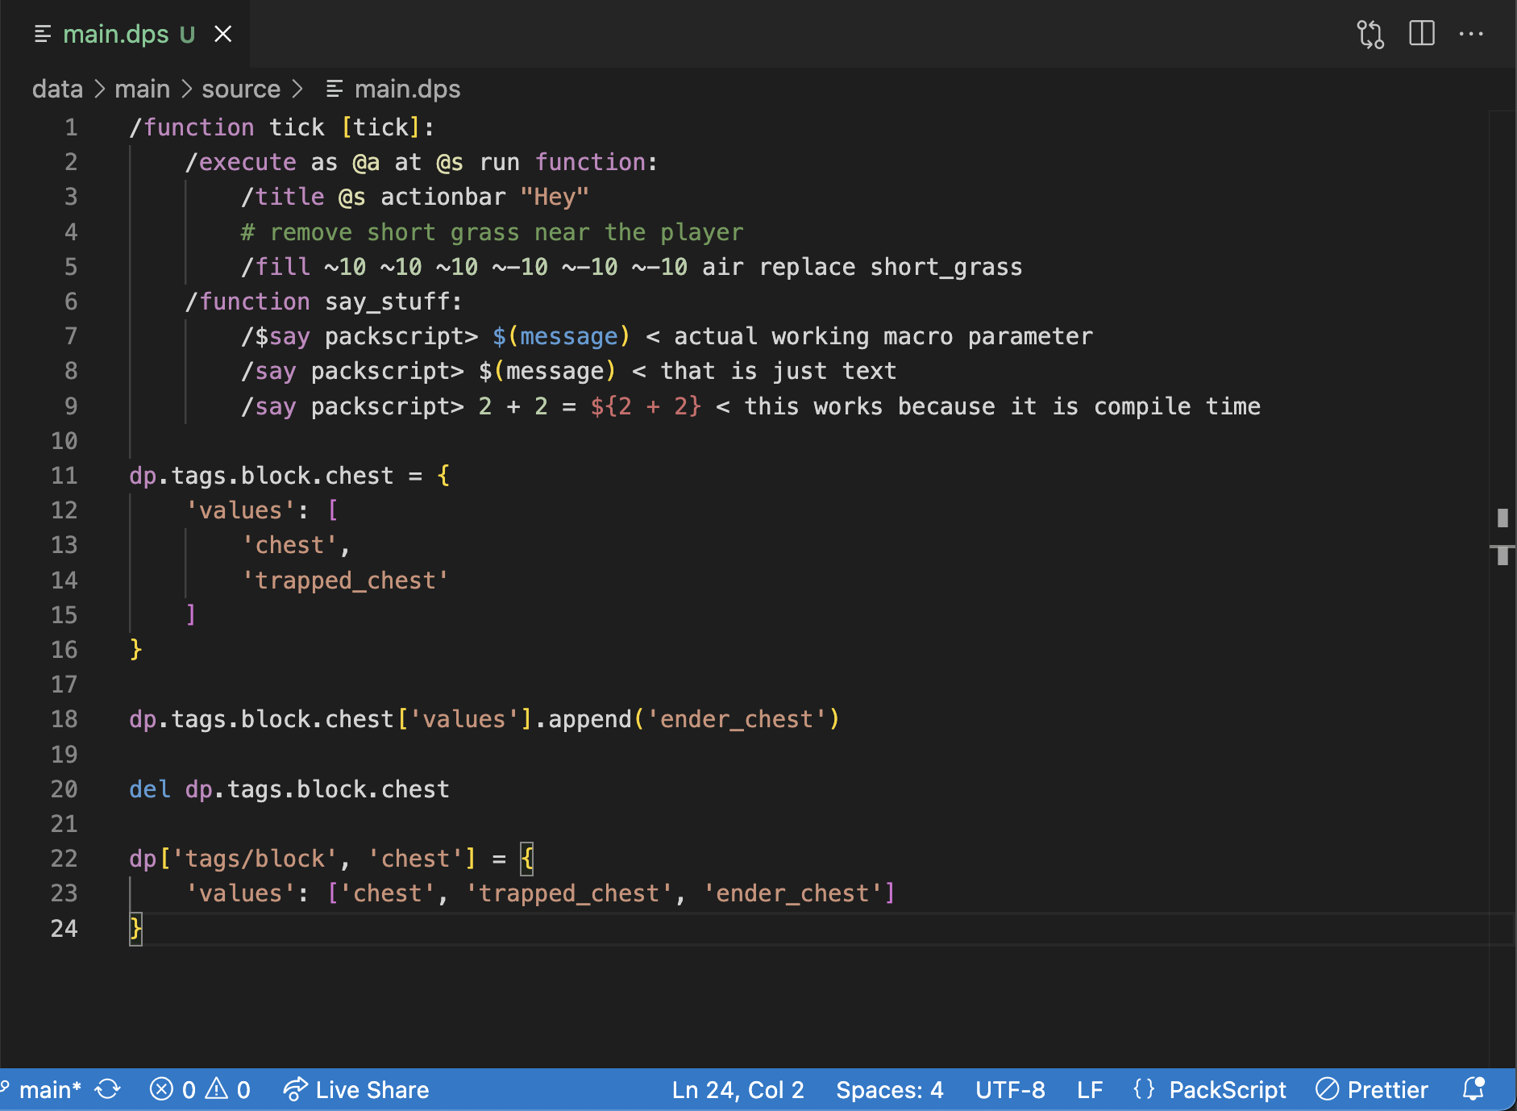Click the "Hey" string on line 3
Screen dimensions: 1517x1111
[x=555, y=198]
